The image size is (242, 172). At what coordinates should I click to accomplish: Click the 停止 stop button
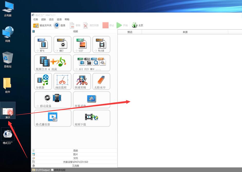click(x=108, y=25)
